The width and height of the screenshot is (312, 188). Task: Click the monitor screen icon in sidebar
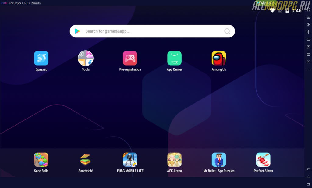tap(308, 39)
